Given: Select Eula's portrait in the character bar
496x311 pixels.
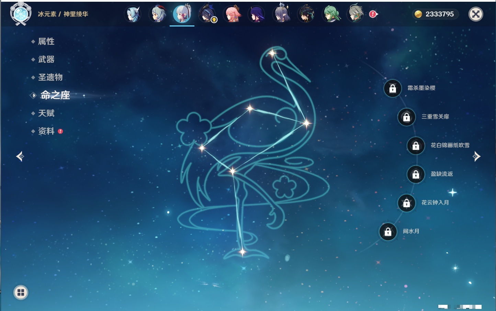Looking at the screenshot, I should point(133,14).
